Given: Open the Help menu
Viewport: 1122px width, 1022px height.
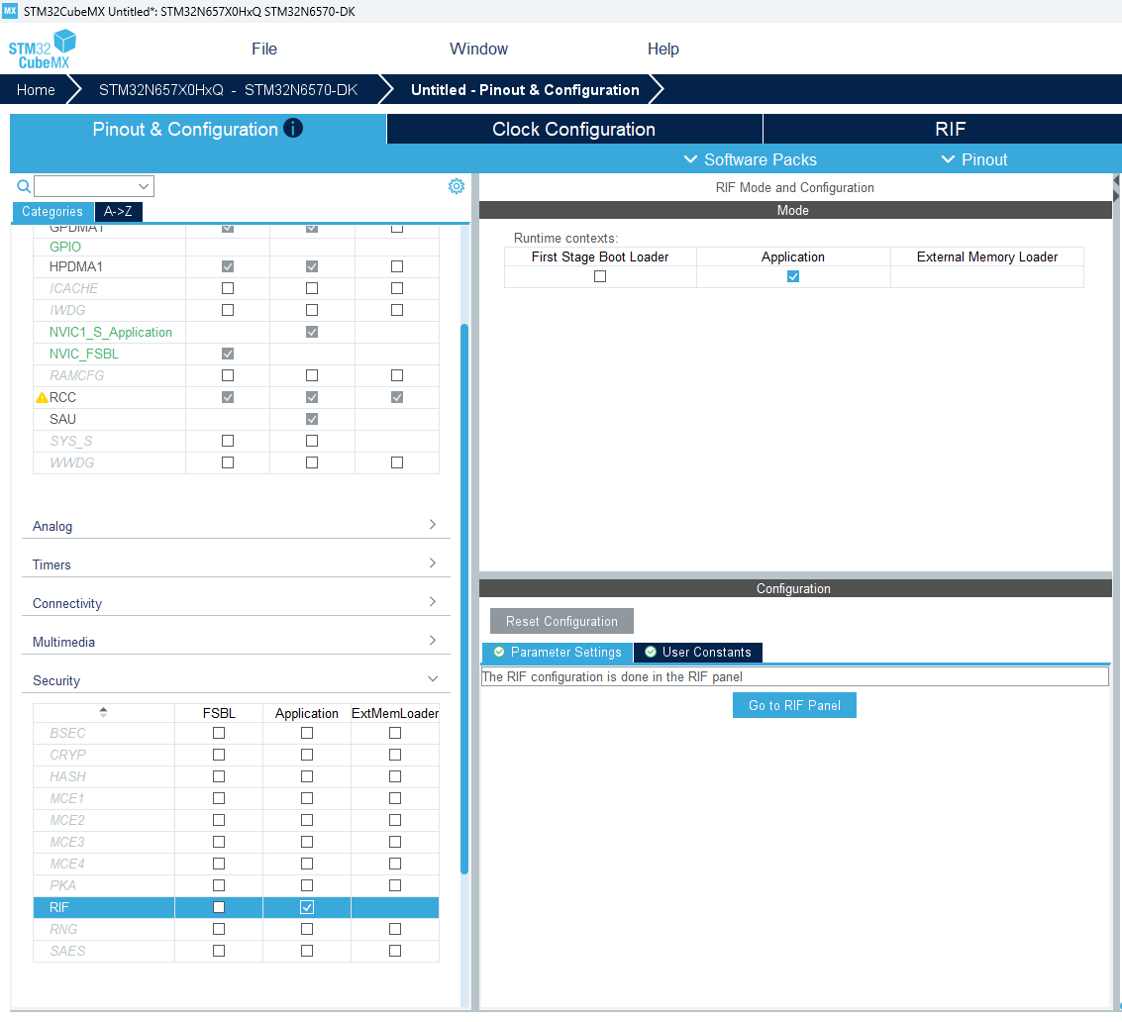Looking at the screenshot, I should point(663,49).
